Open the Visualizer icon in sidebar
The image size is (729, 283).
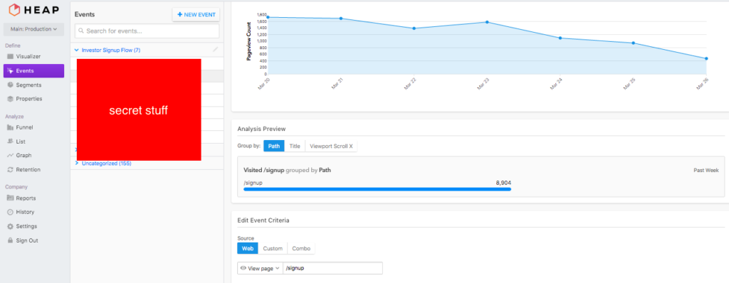coord(10,57)
